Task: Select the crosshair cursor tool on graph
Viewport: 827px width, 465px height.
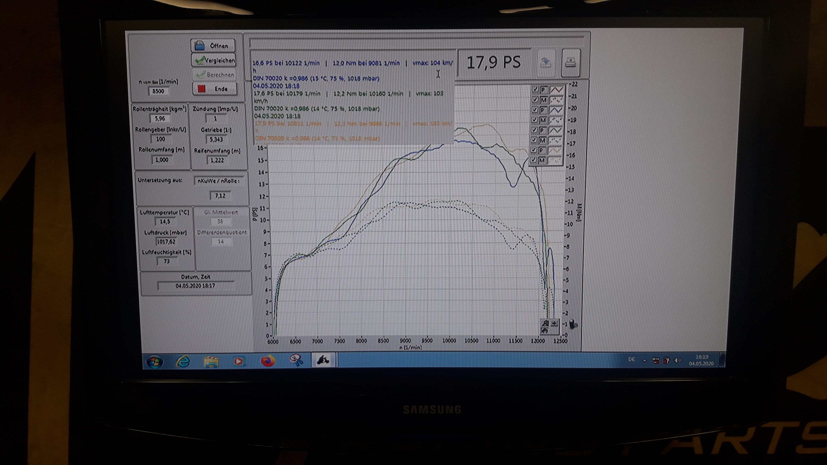Action: click(554, 323)
